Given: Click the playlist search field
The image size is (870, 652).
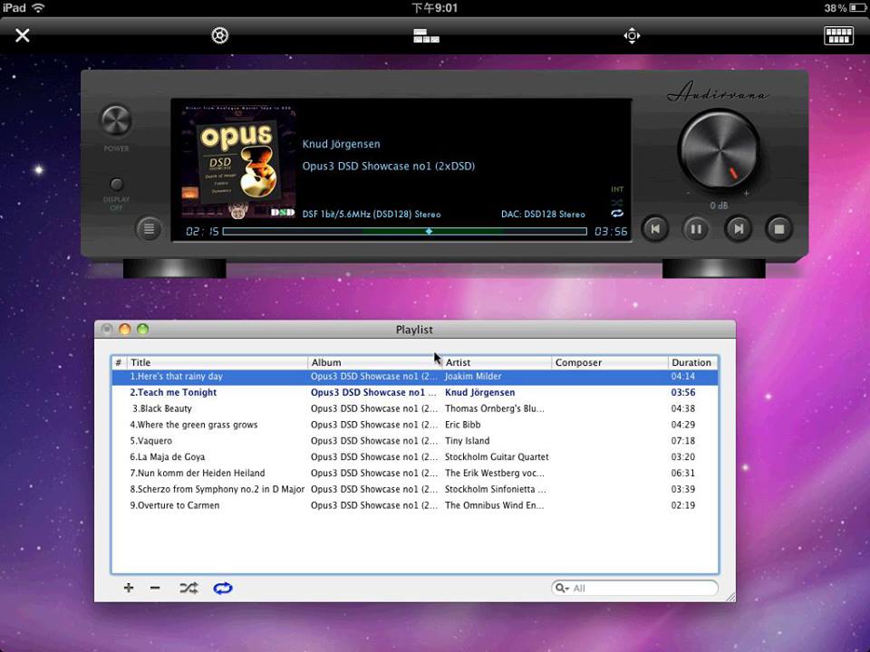Looking at the screenshot, I should pyautogui.click(x=634, y=588).
